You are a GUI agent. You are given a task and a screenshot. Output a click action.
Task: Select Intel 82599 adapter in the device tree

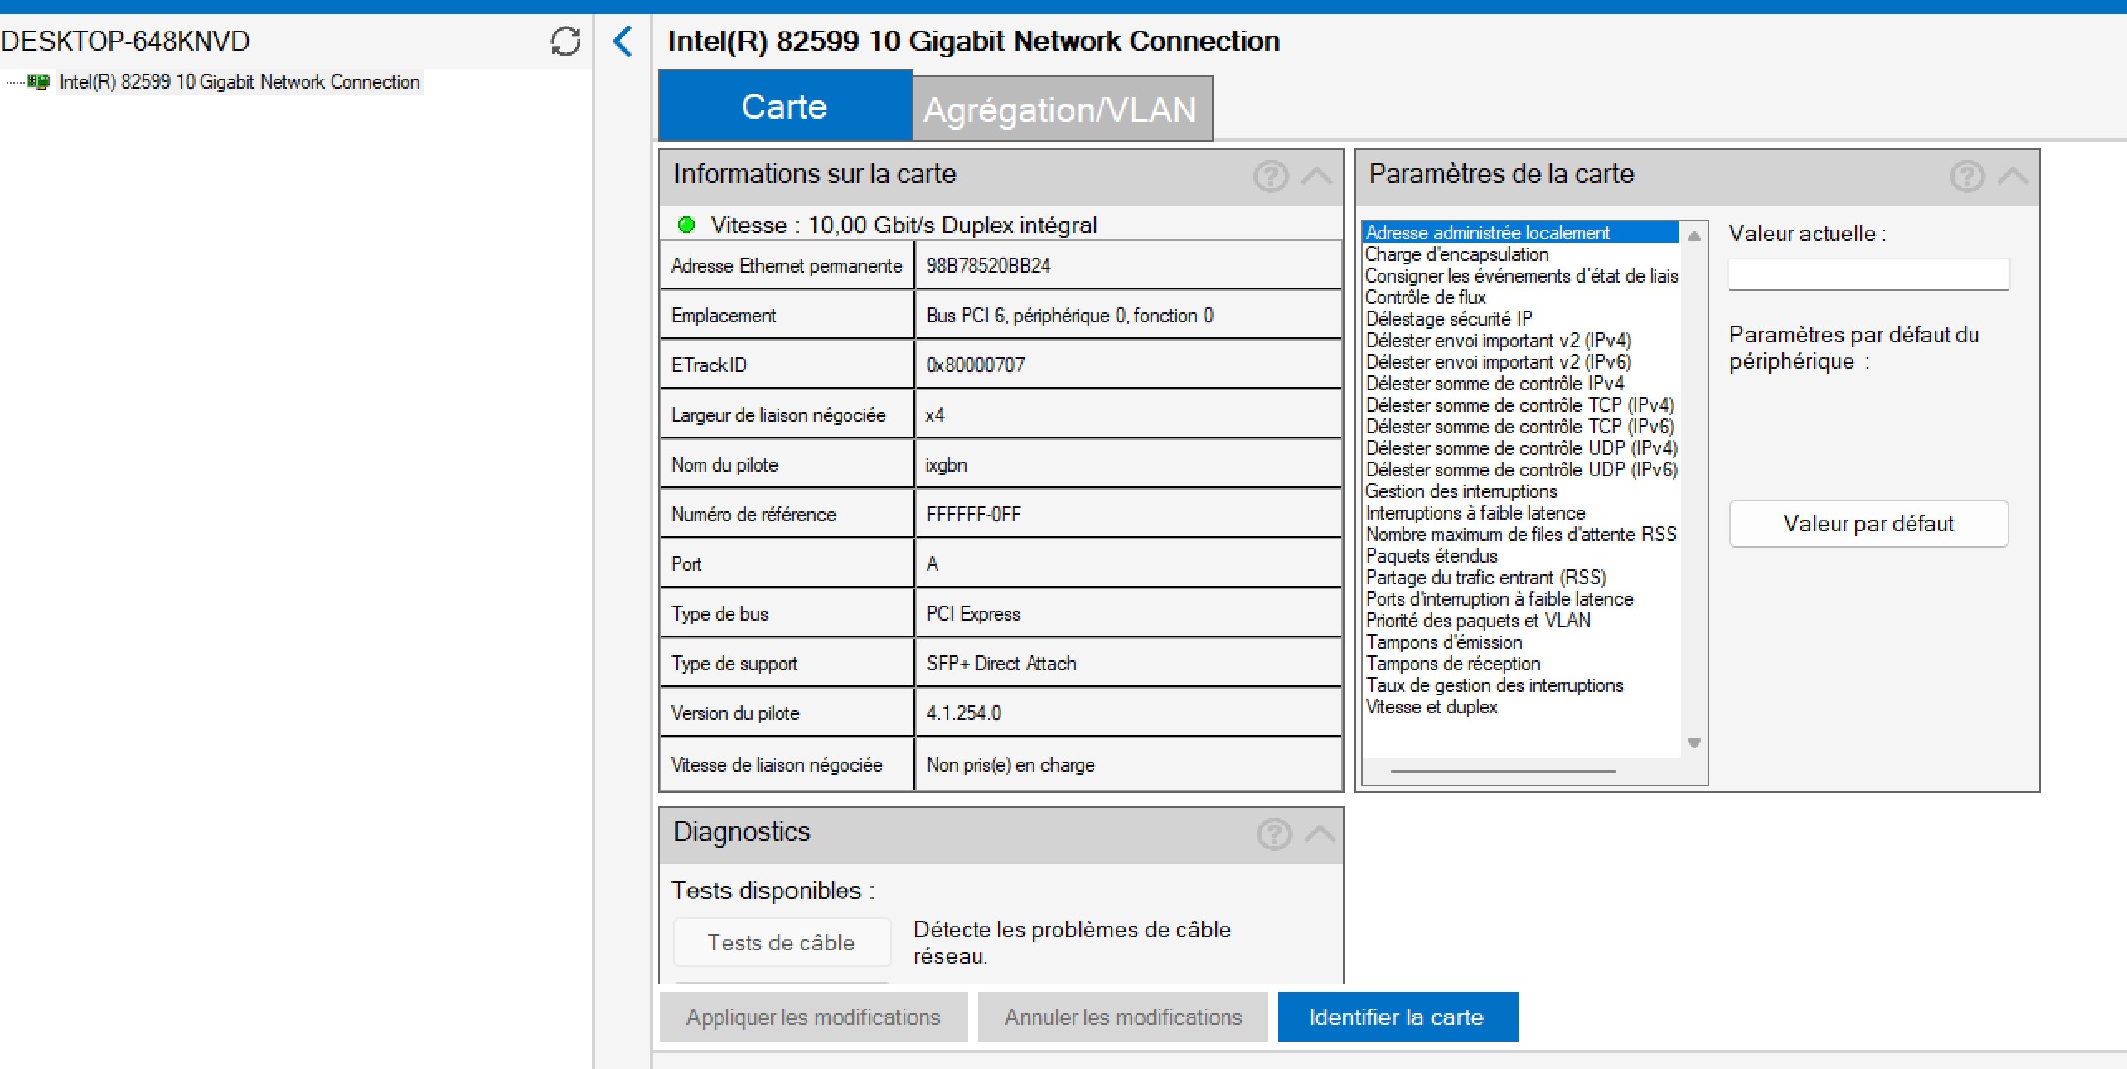[240, 82]
